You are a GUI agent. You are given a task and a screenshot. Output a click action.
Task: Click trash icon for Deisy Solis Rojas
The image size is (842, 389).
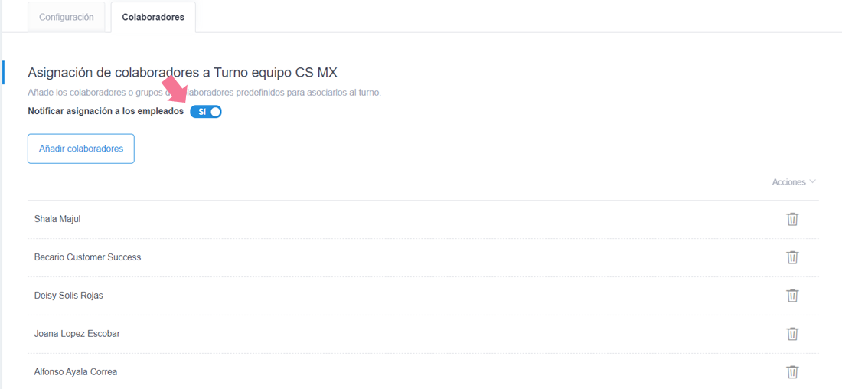(792, 296)
